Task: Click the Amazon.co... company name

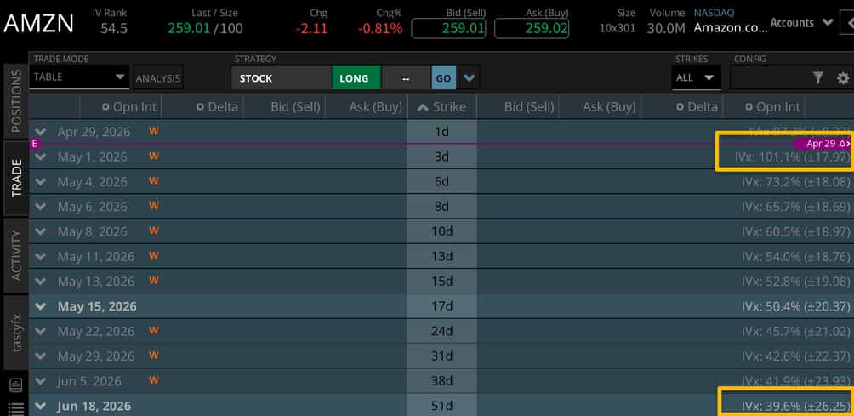Action: pyautogui.click(x=731, y=28)
